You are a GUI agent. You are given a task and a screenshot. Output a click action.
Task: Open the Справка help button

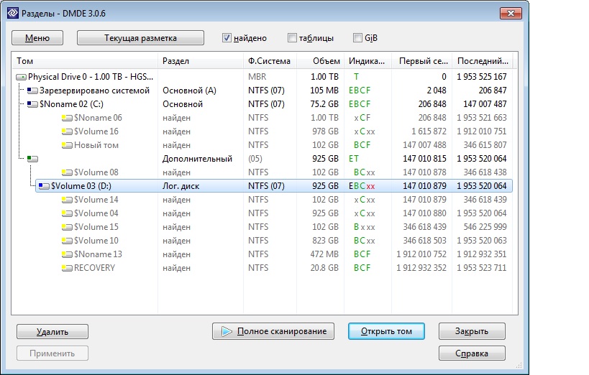click(x=472, y=353)
